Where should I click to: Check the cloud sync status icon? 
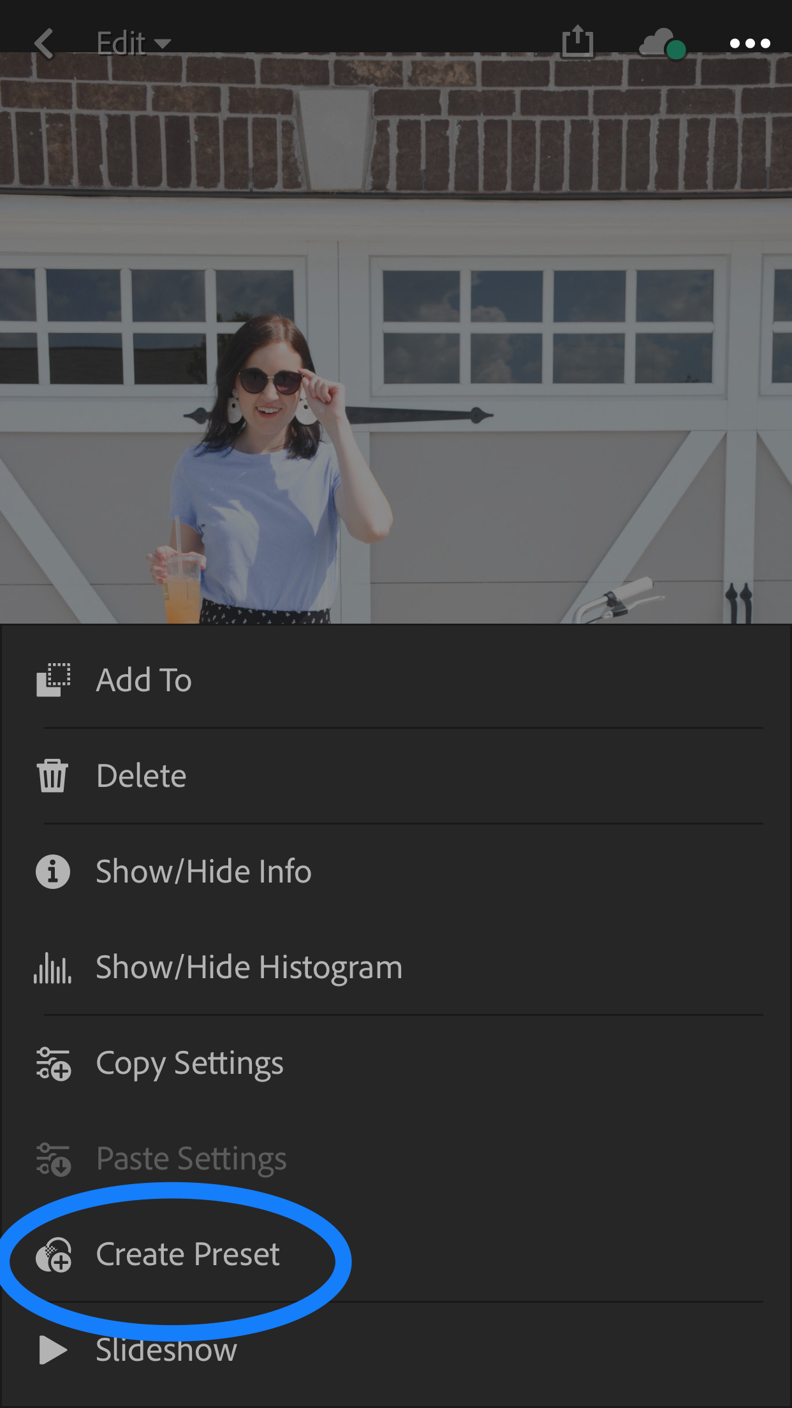point(663,44)
